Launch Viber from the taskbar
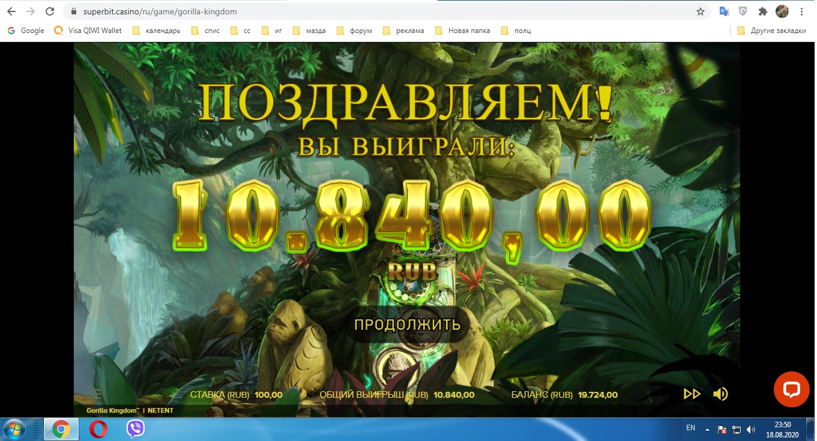817x441 pixels. pyautogui.click(x=136, y=429)
